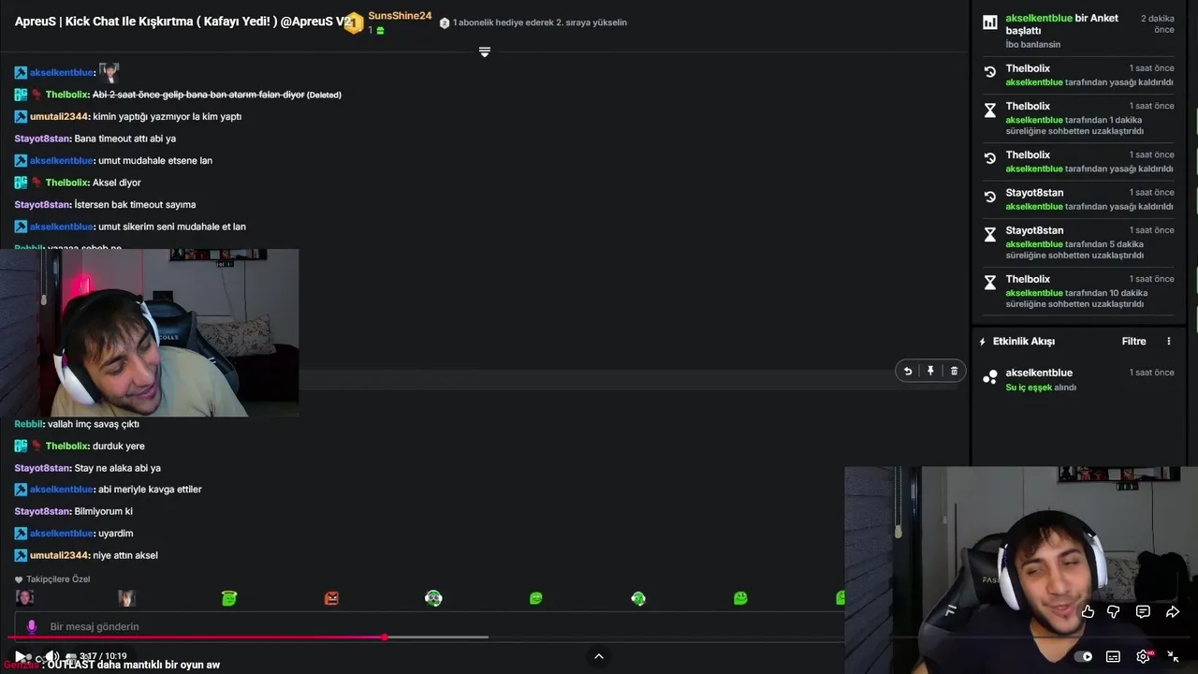Viewport: 1198px width, 674px height.
Task: Pick the green emote left of the red angry emote
Action: 229,597
